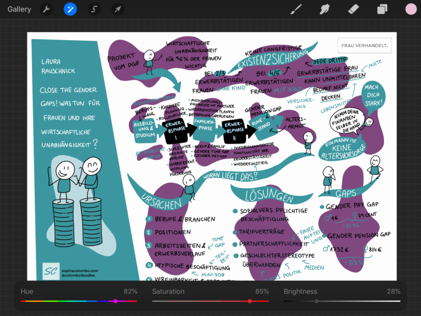Activate the Transform arrow tool
The width and height of the screenshot is (421, 316).
118,9
